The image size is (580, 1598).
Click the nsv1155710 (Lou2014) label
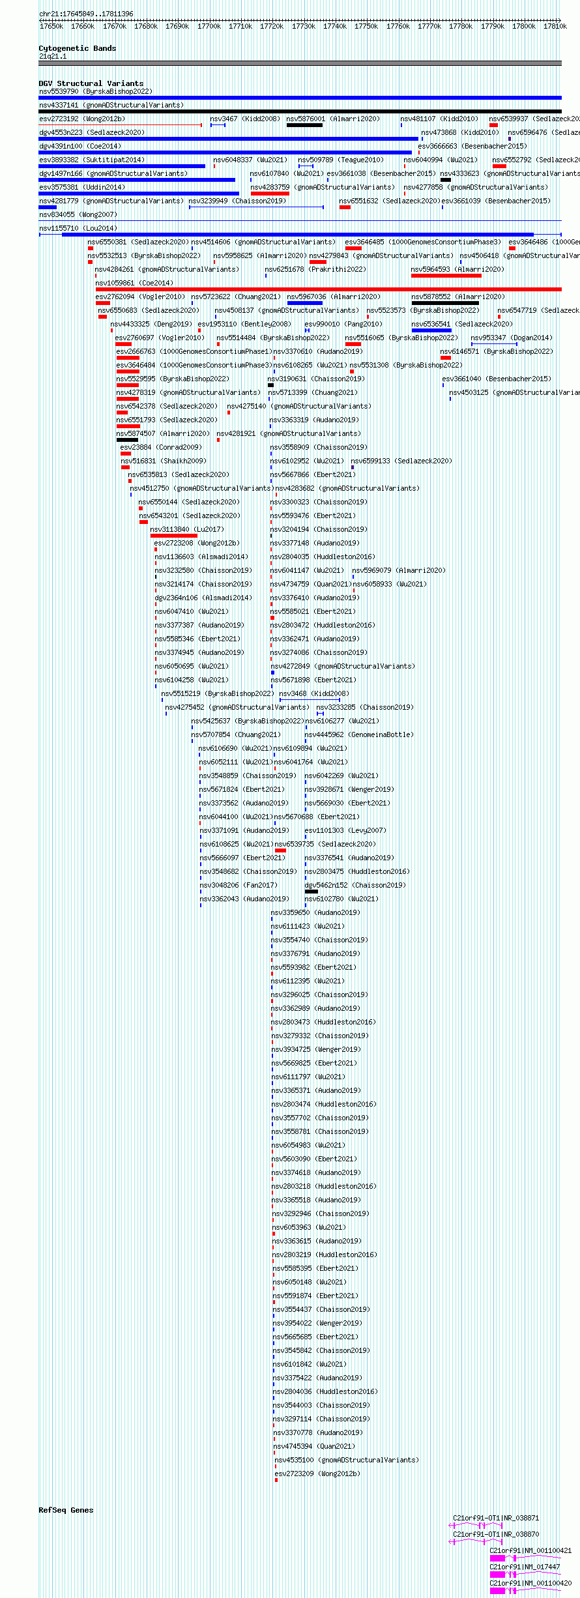(78, 228)
